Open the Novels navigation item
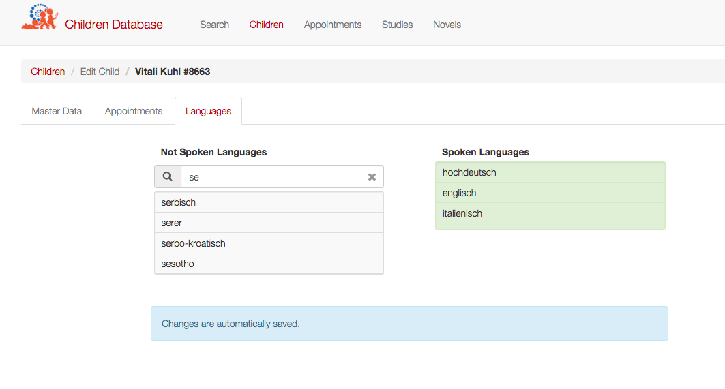Image resolution: width=725 pixels, height=389 pixels. click(447, 25)
